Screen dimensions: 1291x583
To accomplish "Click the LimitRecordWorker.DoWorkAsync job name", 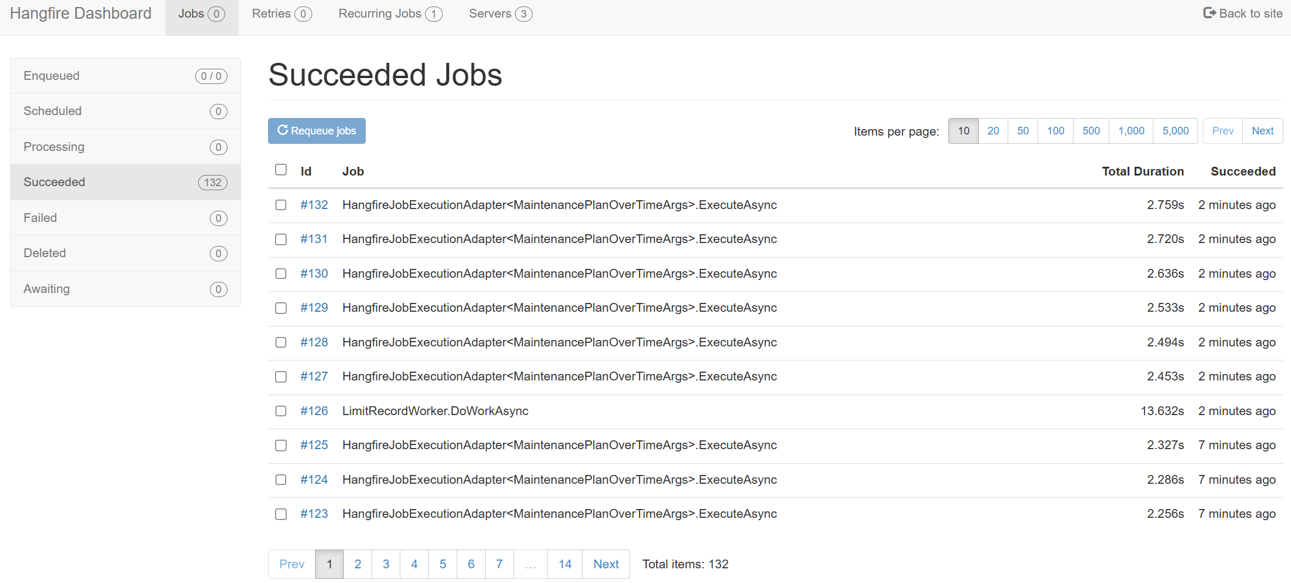I will [x=436, y=411].
